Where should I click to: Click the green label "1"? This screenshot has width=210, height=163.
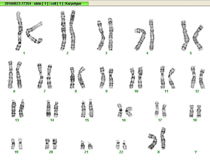[x=24, y=53]
